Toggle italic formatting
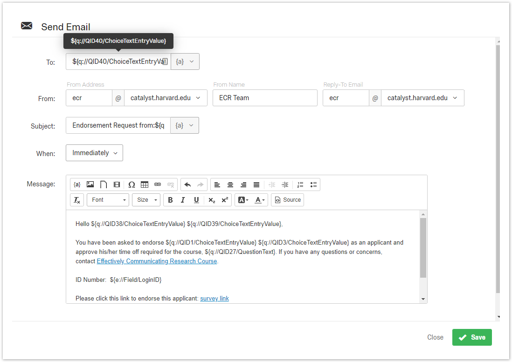 [x=183, y=200]
